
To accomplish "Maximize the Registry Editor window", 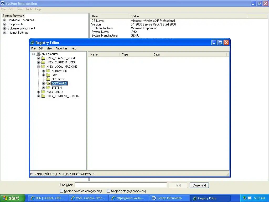I will (220, 42).
